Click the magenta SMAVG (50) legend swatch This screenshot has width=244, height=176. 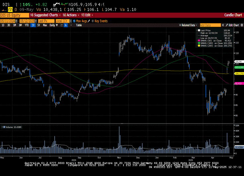pos(198,40)
